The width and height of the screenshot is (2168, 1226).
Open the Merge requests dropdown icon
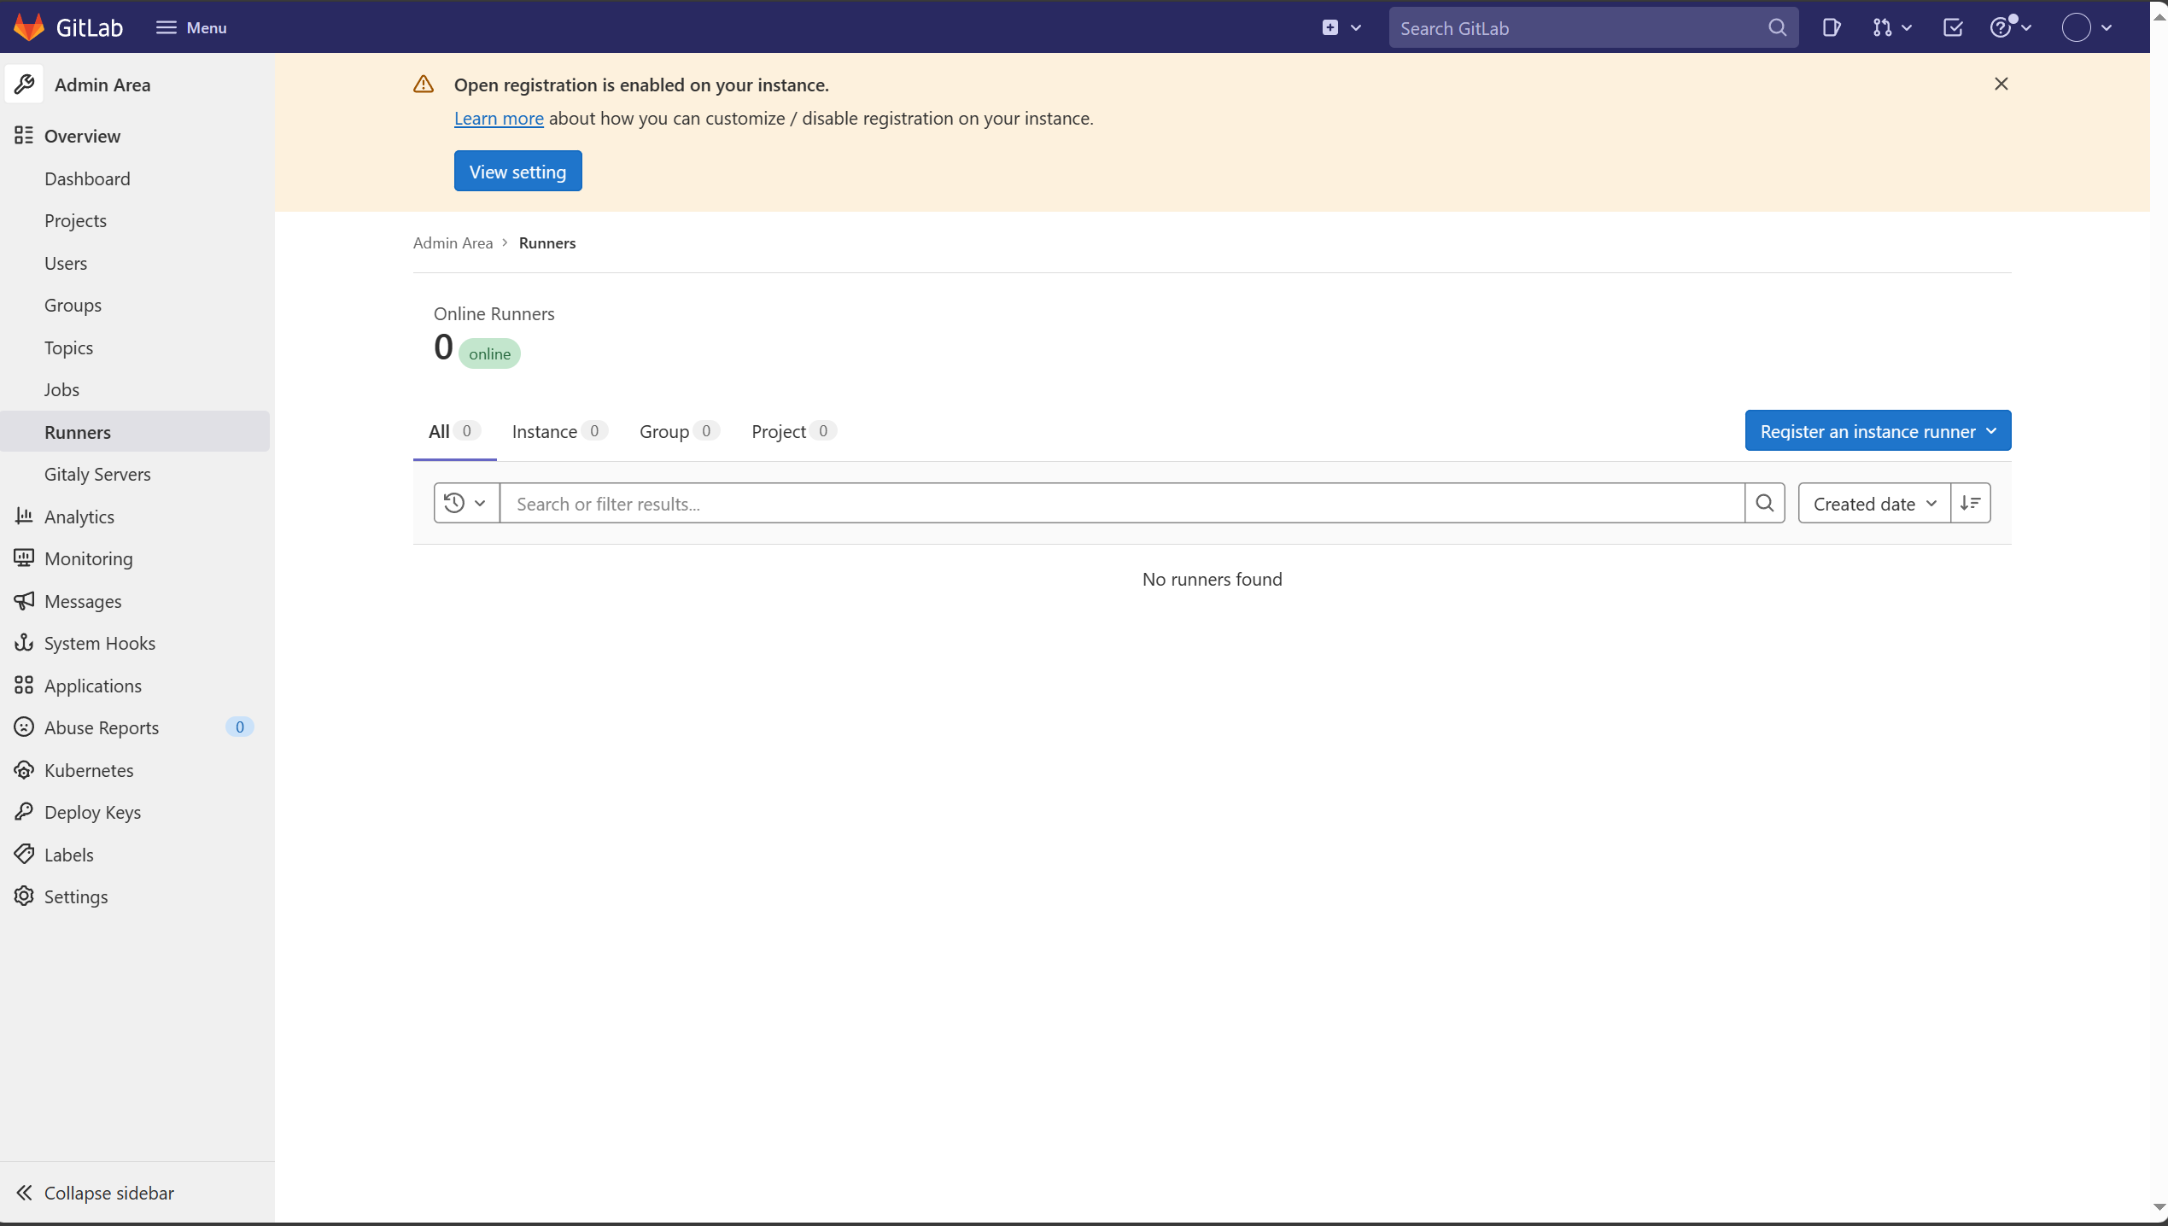[1891, 27]
